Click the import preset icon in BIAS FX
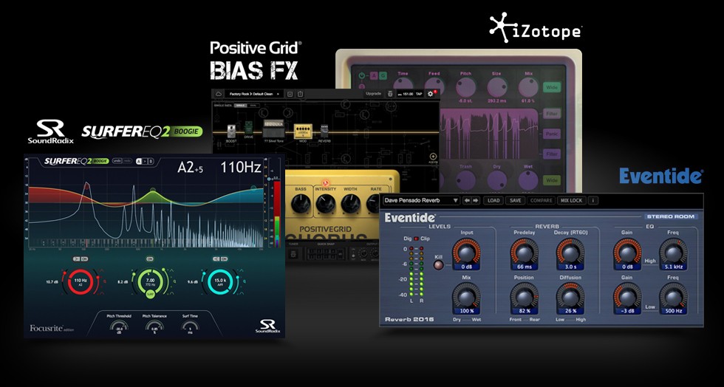 coord(290,94)
